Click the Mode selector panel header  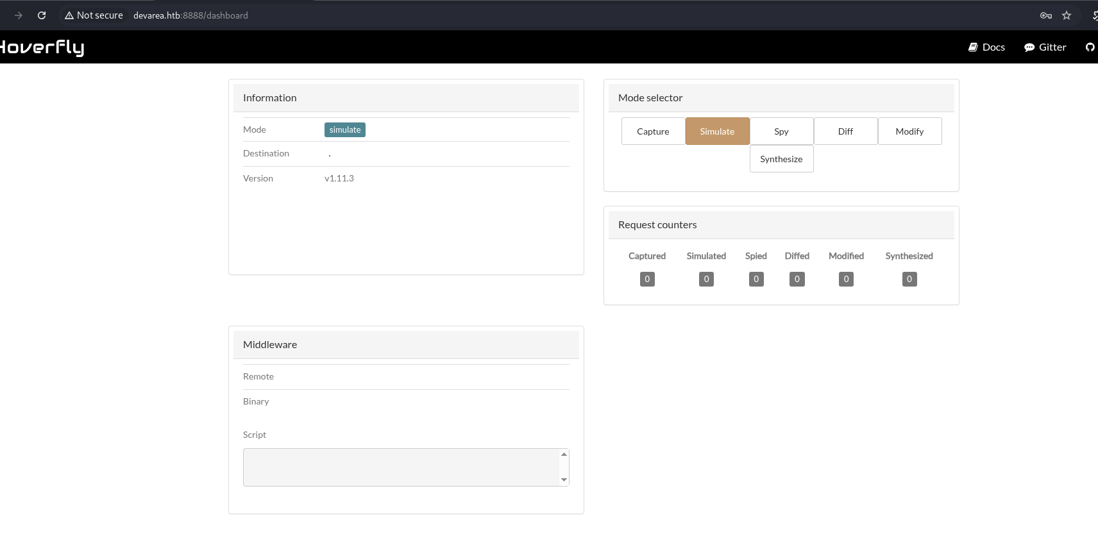pyautogui.click(x=781, y=98)
